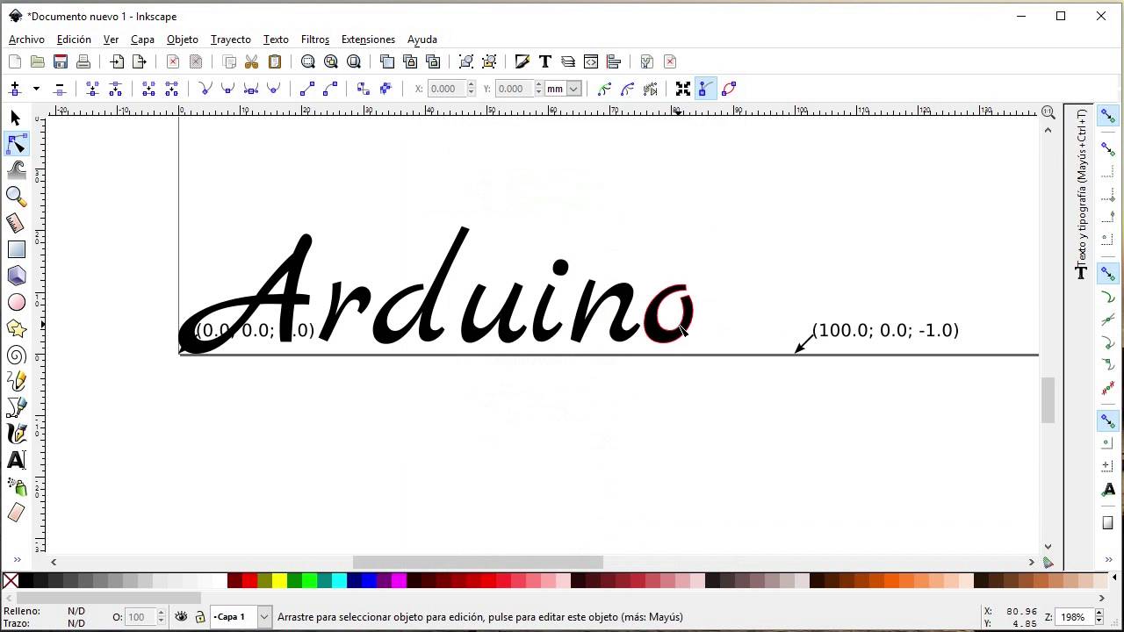Select the Pencil freehand tool
This screenshot has width=1124, height=632.
16,381
